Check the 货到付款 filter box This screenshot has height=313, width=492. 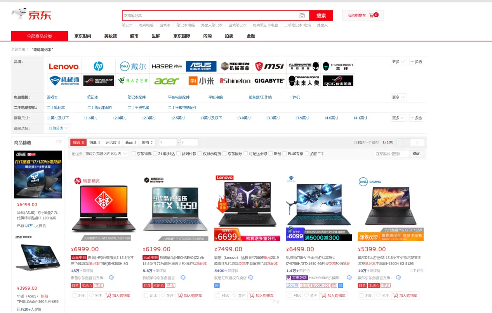pos(179,154)
